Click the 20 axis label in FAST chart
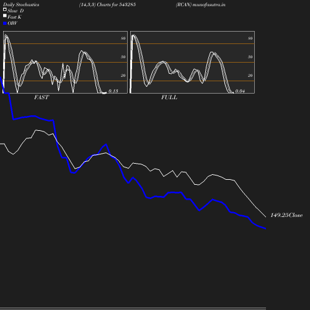 123,76
